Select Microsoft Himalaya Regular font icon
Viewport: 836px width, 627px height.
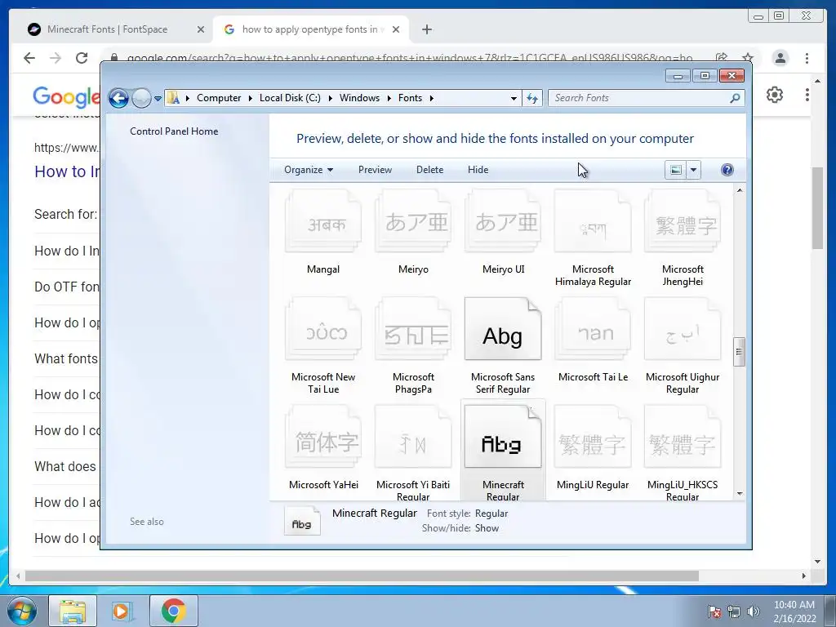point(593,221)
